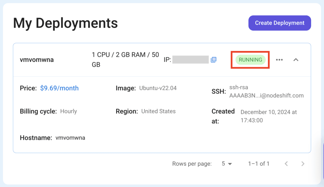
Task: Click the hostname value vmvomwna
Action: click(70, 138)
